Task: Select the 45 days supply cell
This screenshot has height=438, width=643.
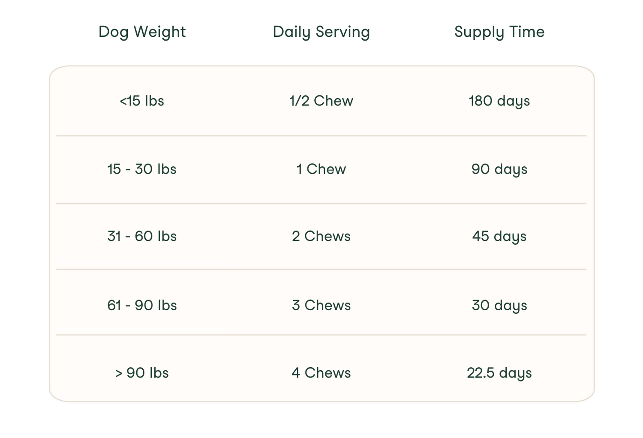Action: (499, 237)
